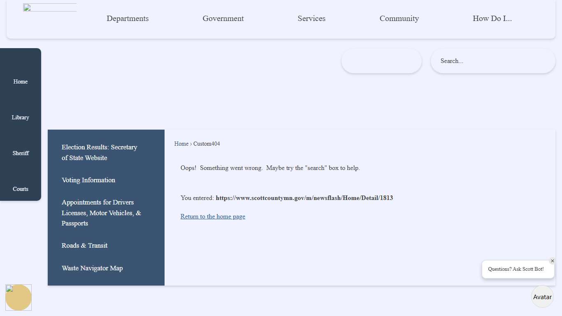The image size is (562, 316).
Task: Click into the Search... field
Action: [492, 61]
